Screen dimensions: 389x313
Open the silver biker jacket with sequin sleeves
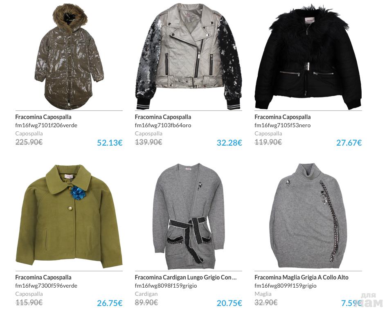(189, 56)
